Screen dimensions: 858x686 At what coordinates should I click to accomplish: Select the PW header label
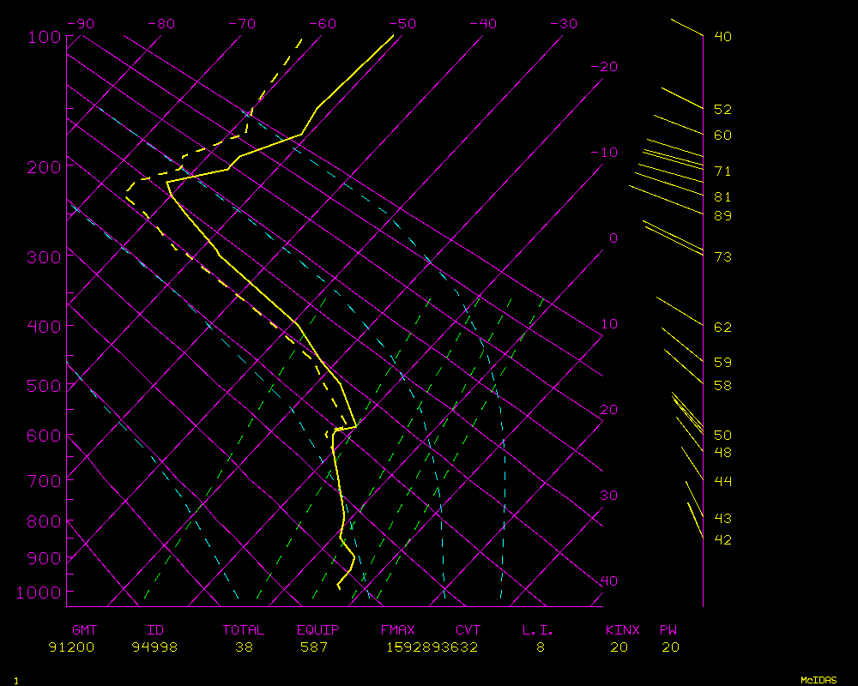pos(668,630)
